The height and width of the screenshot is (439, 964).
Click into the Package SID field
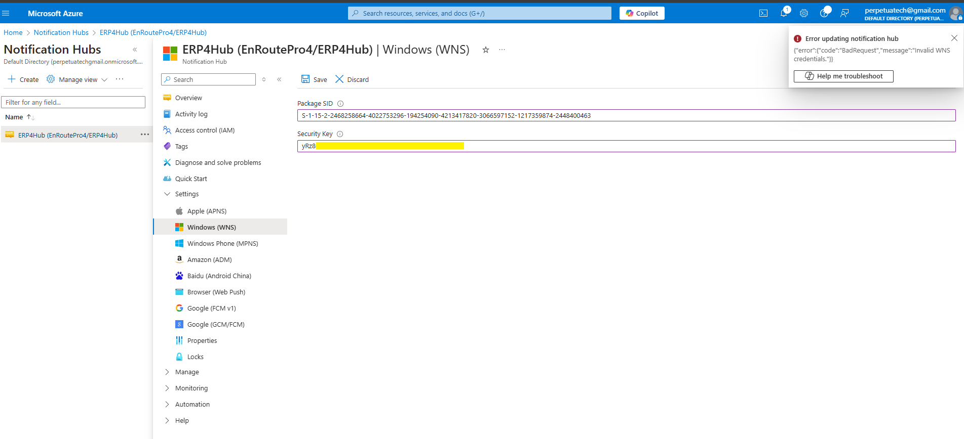coord(626,115)
